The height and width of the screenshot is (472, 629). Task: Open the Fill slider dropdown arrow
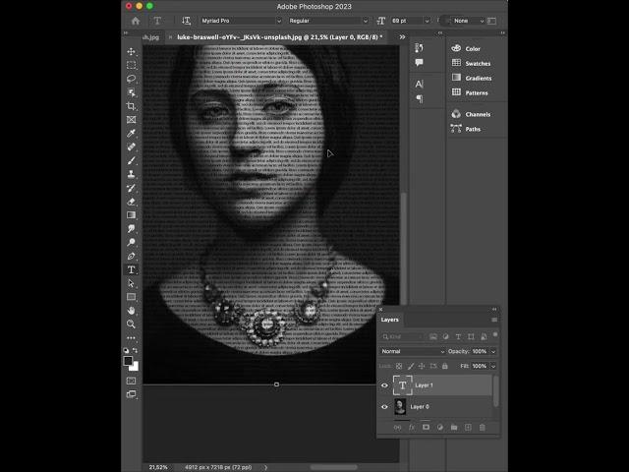[493, 366]
